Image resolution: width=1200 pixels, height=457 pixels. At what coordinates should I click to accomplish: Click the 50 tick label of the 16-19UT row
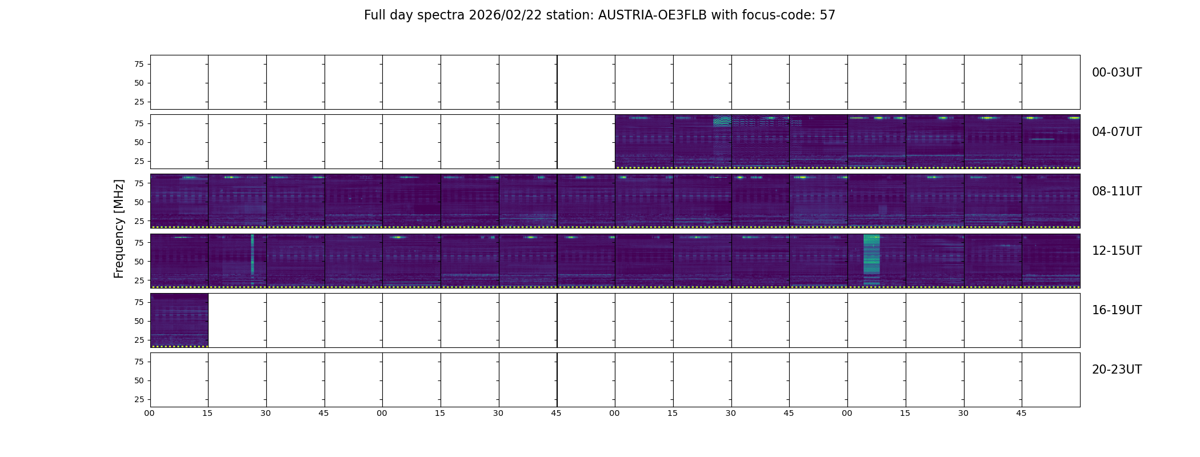pyautogui.click(x=139, y=321)
